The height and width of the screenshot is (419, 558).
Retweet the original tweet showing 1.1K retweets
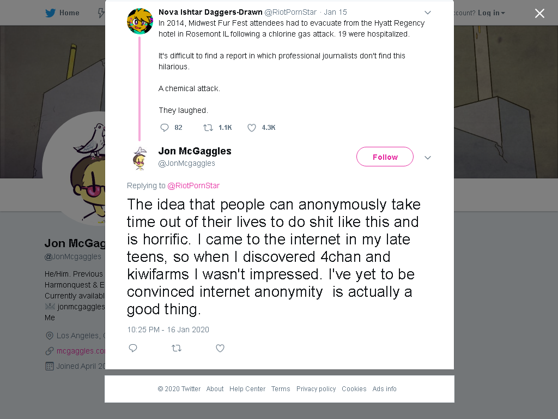tap(208, 128)
